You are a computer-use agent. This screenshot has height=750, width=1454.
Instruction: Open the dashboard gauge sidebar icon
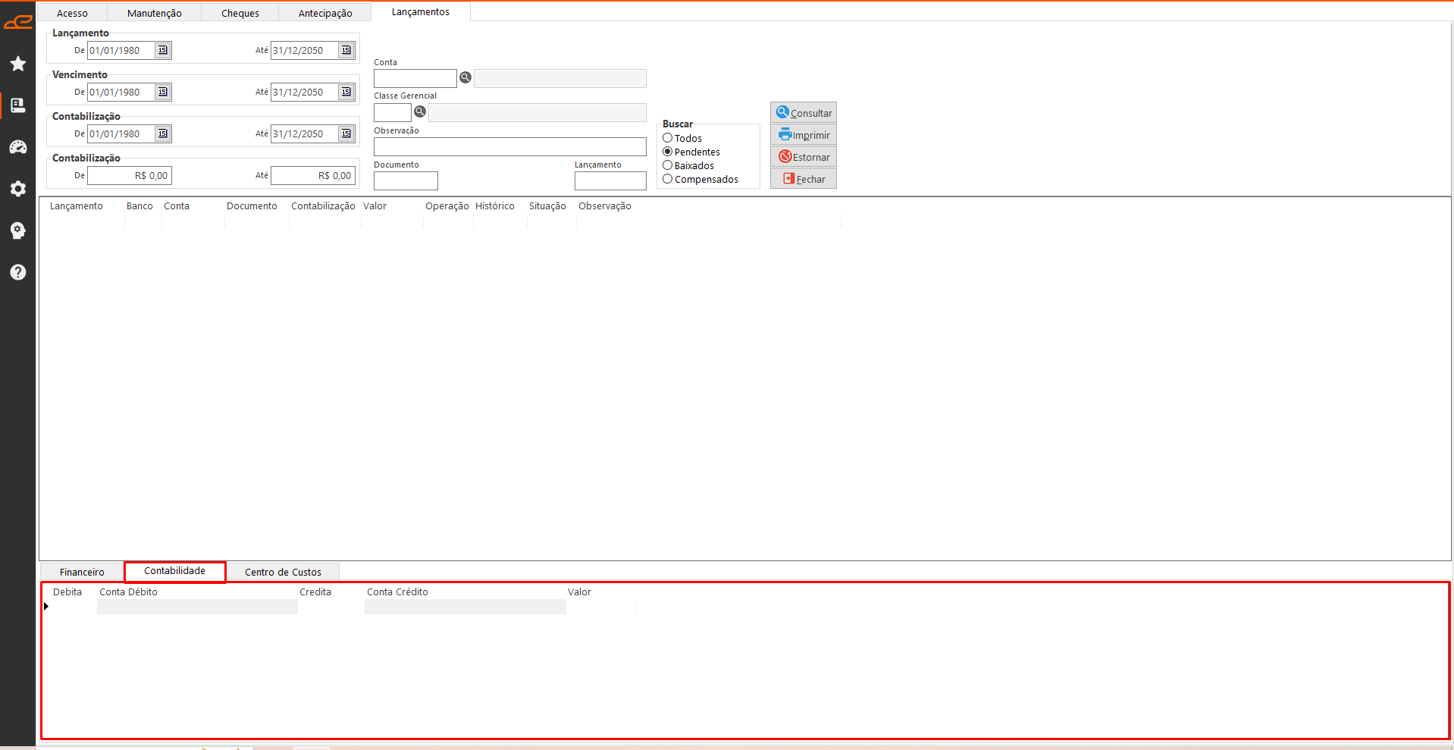pyautogui.click(x=18, y=147)
